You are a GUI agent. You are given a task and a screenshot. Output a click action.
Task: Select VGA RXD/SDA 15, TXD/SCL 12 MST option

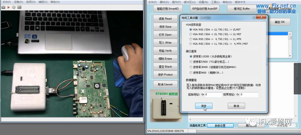click(x=191, y=34)
